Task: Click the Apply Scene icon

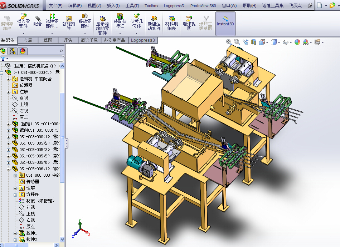Action: tap(306, 42)
